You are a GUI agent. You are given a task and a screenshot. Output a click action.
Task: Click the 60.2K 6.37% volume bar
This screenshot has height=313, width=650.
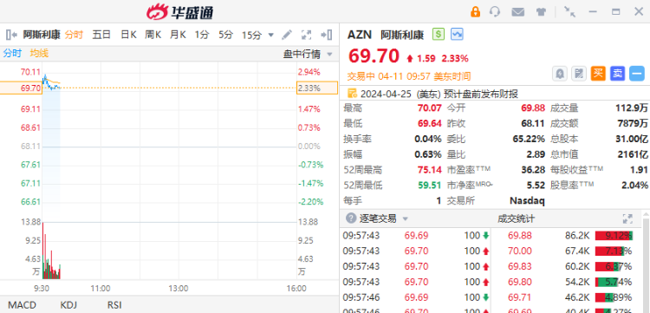(x=614, y=266)
